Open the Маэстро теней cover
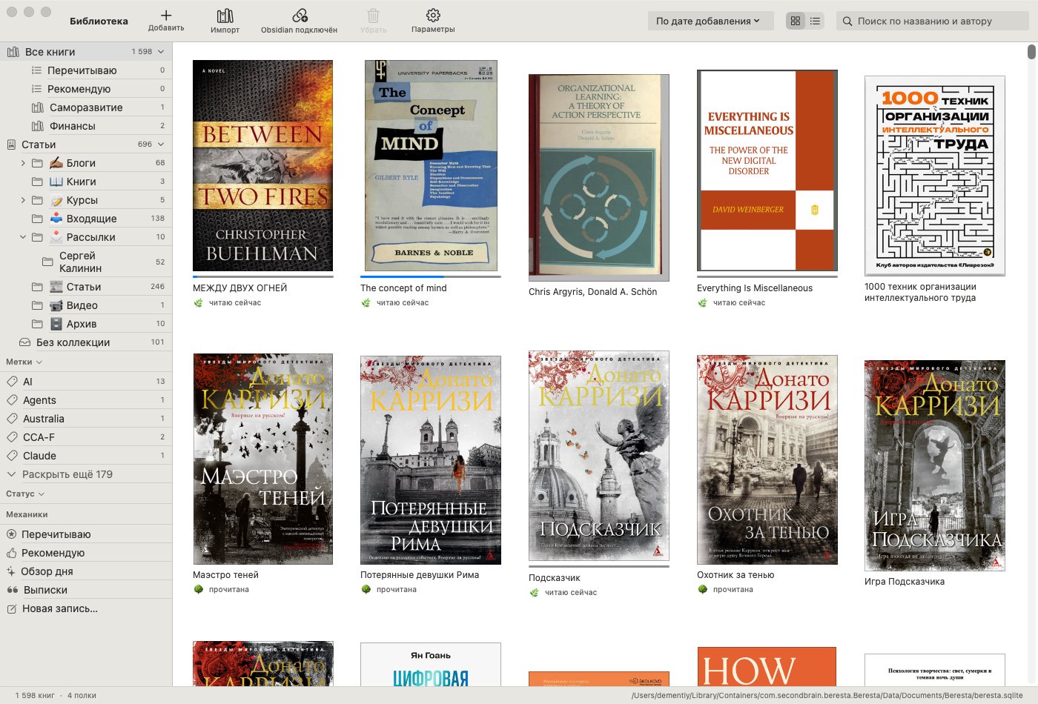This screenshot has height=704, width=1038. click(262, 459)
